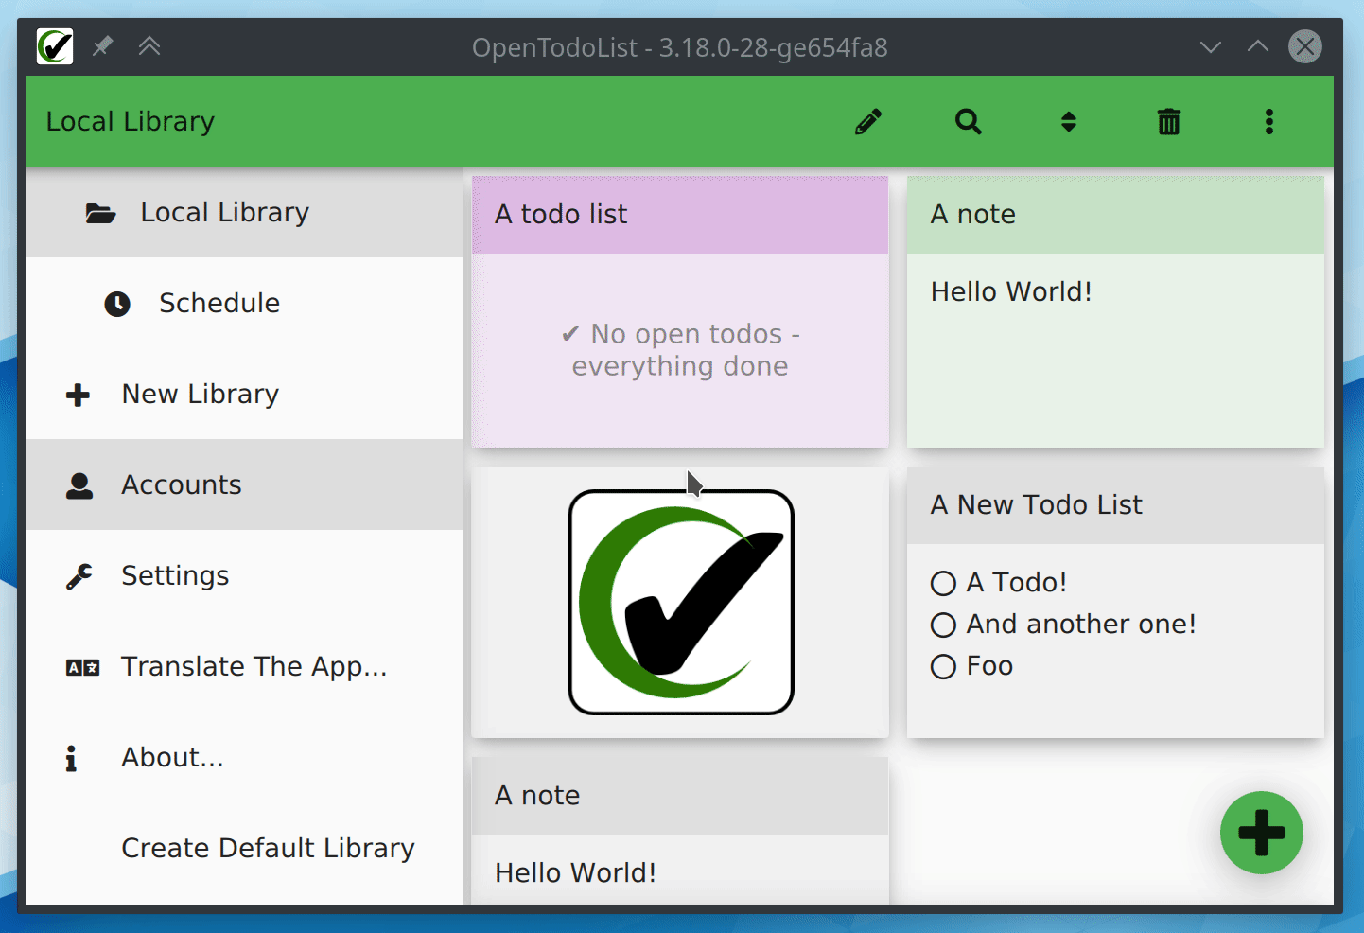1364x933 pixels.
Task: Toggle keep-above with the double chevron icon
Action: (149, 46)
